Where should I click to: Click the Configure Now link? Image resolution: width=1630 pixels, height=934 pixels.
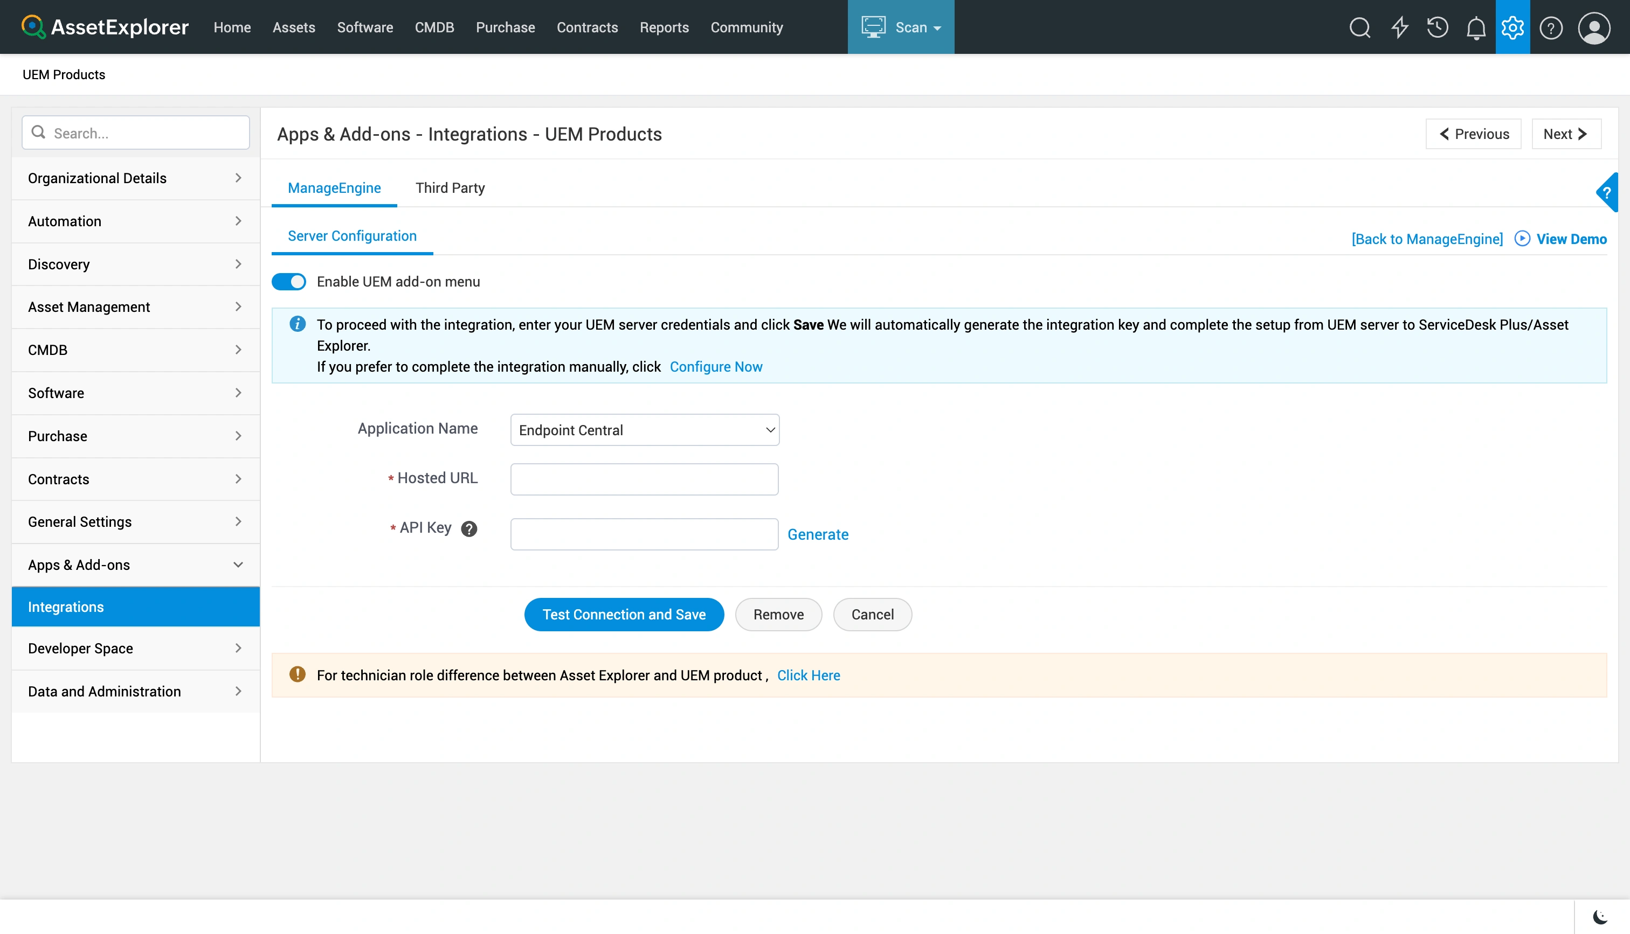[x=716, y=367]
